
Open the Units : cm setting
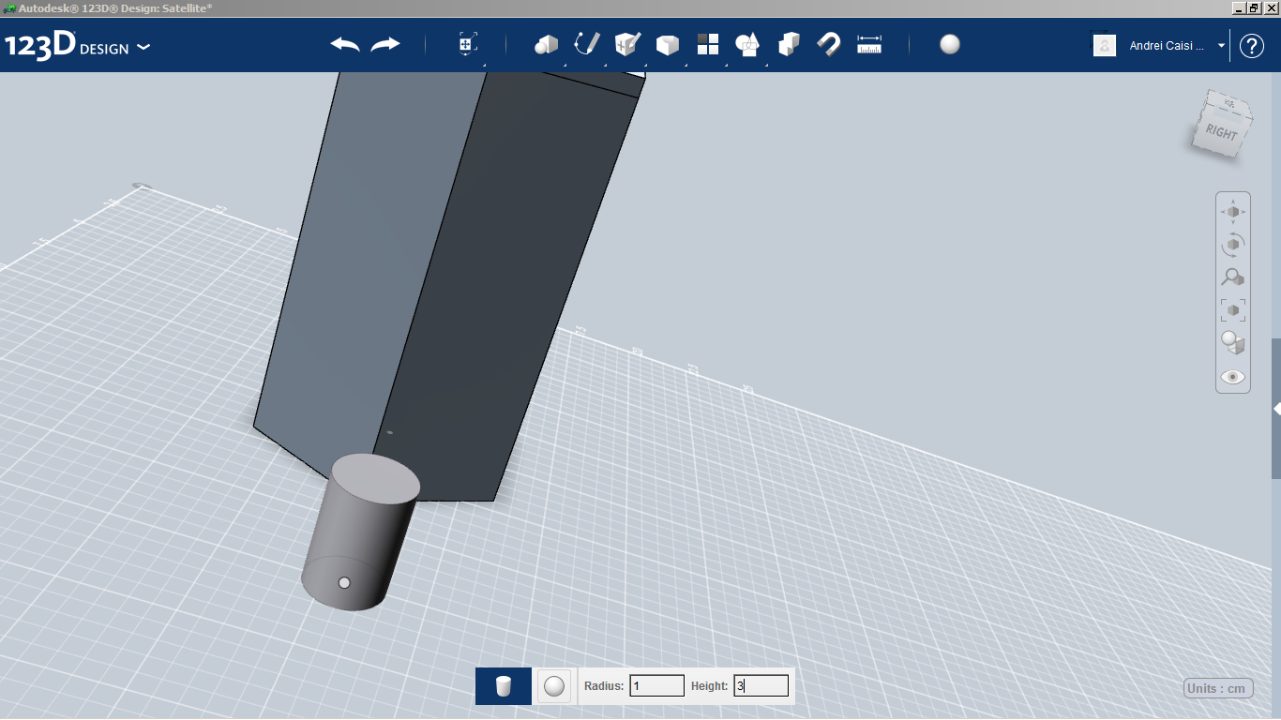pyautogui.click(x=1218, y=689)
